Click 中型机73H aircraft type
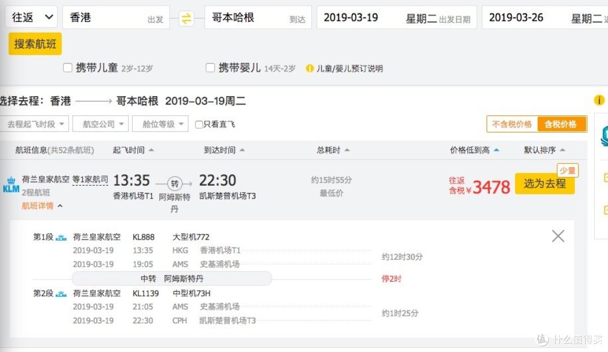Screen dimensions: 608x352 click(x=191, y=294)
